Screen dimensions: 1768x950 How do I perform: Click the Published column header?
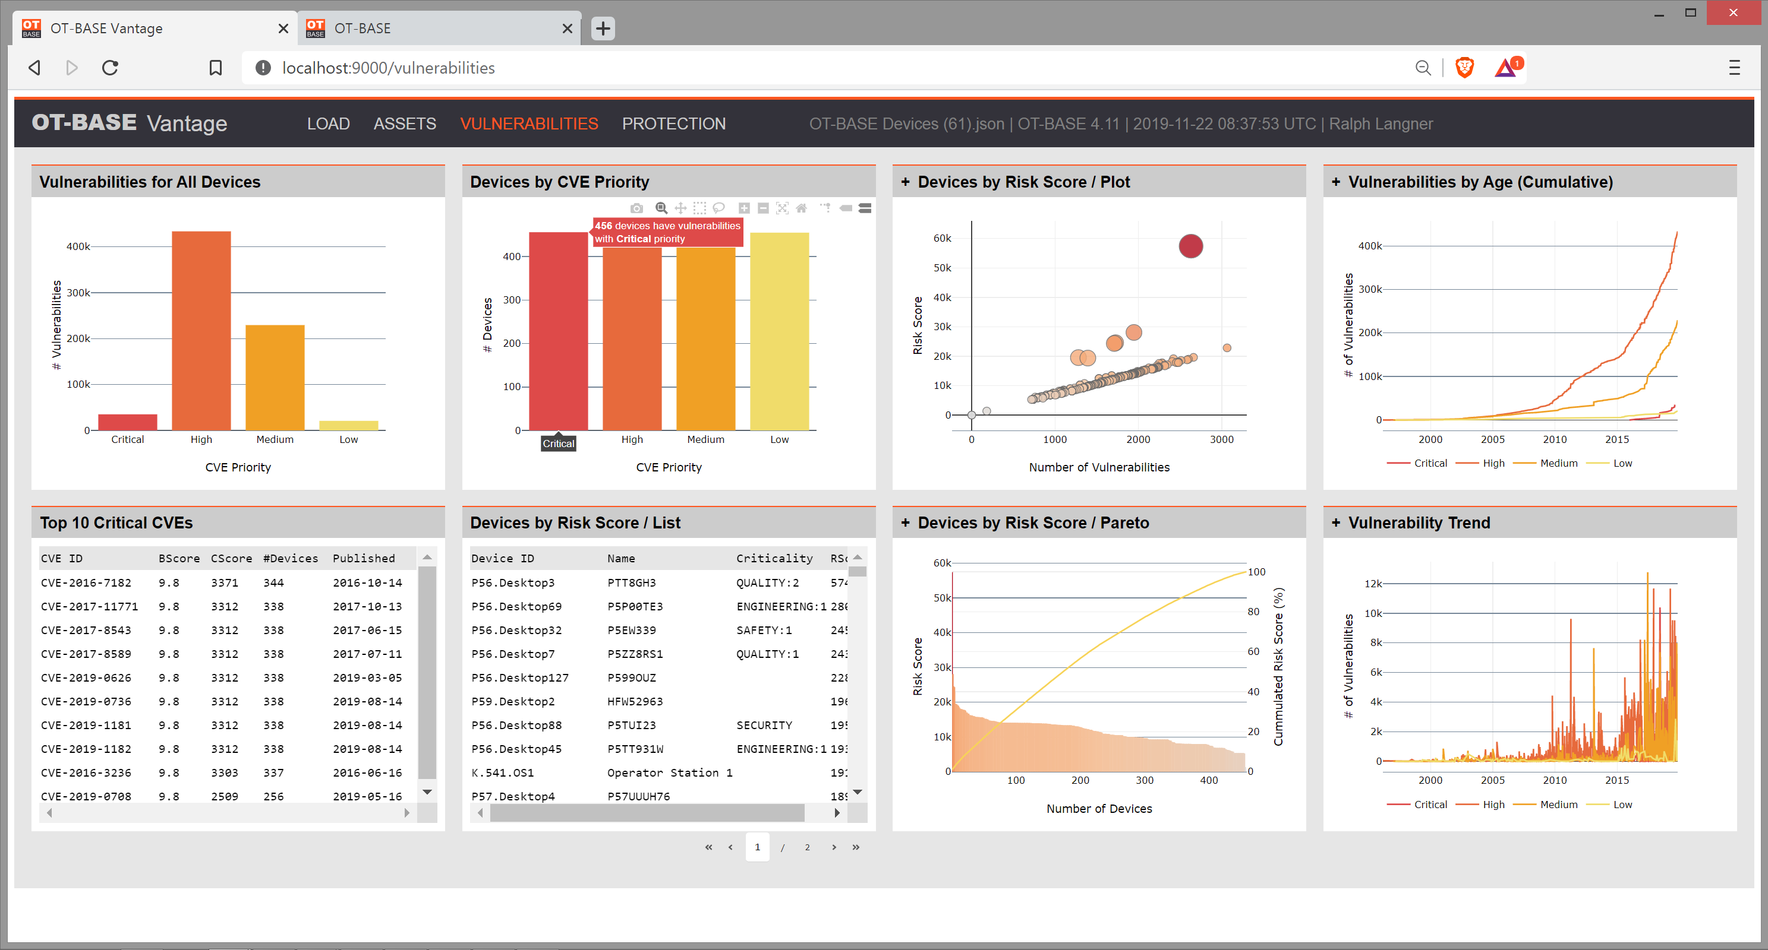pyautogui.click(x=364, y=558)
